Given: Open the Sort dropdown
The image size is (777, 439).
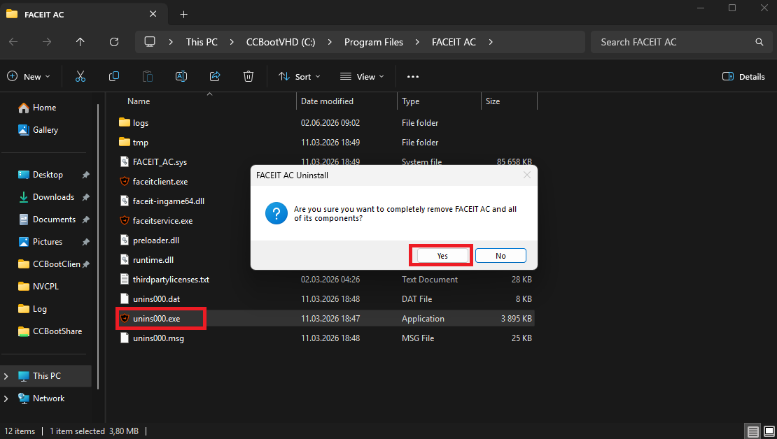Looking at the screenshot, I should tap(300, 77).
